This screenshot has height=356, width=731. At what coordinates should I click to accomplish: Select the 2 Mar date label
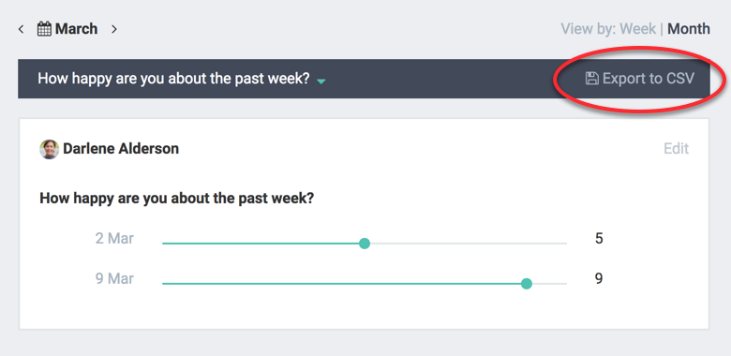pos(114,239)
